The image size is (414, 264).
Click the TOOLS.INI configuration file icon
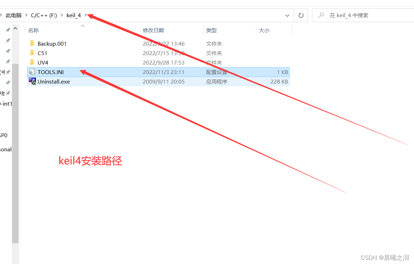coord(32,72)
